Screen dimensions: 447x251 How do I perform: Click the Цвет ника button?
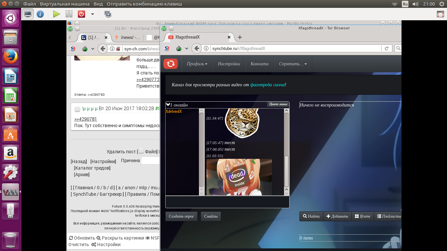(x=278, y=104)
